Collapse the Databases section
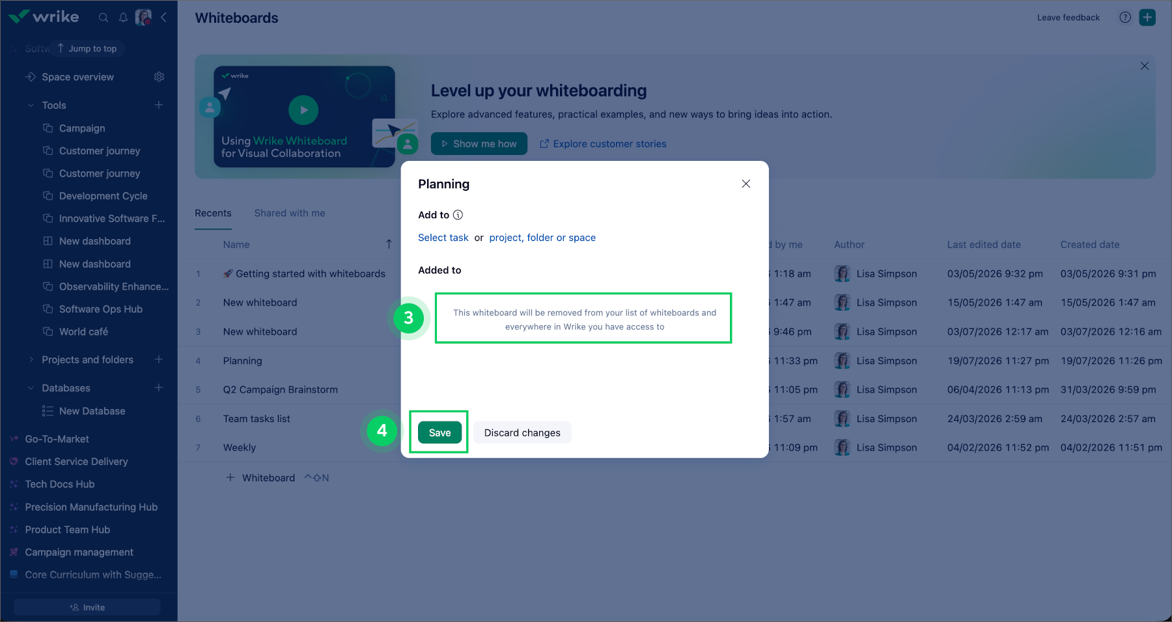This screenshot has width=1172, height=622. coord(31,388)
